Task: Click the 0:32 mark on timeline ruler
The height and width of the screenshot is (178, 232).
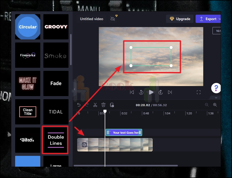Action: 124,113
